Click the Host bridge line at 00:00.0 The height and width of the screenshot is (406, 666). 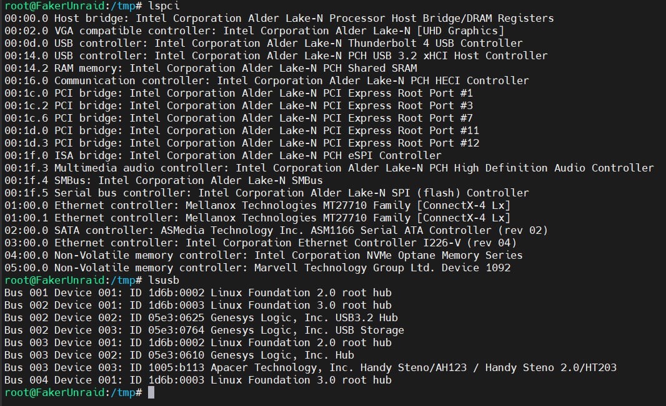tap(279, 18)
